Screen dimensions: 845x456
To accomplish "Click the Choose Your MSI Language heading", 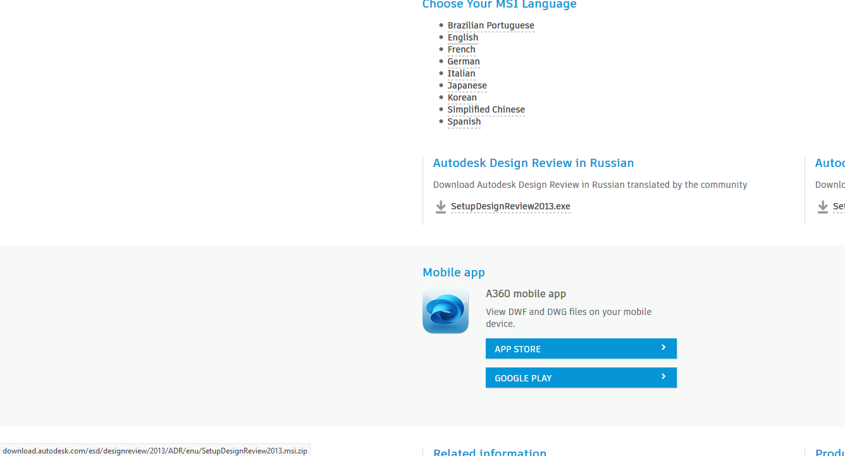I will [500, 5].
